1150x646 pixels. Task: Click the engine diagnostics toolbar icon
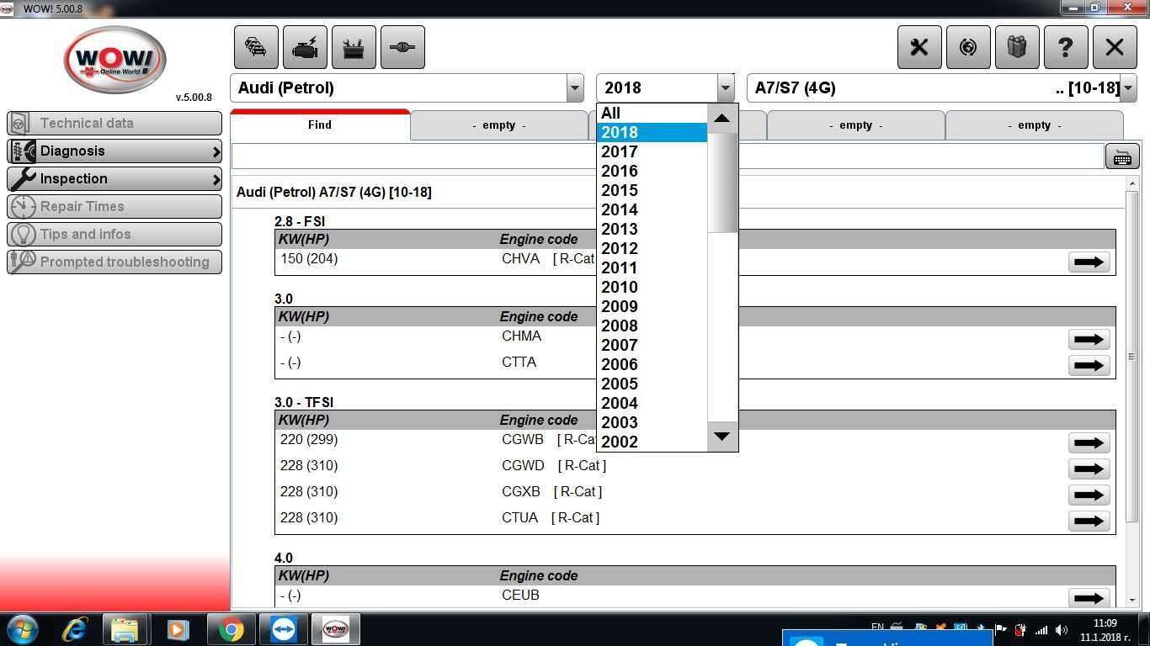305,47
